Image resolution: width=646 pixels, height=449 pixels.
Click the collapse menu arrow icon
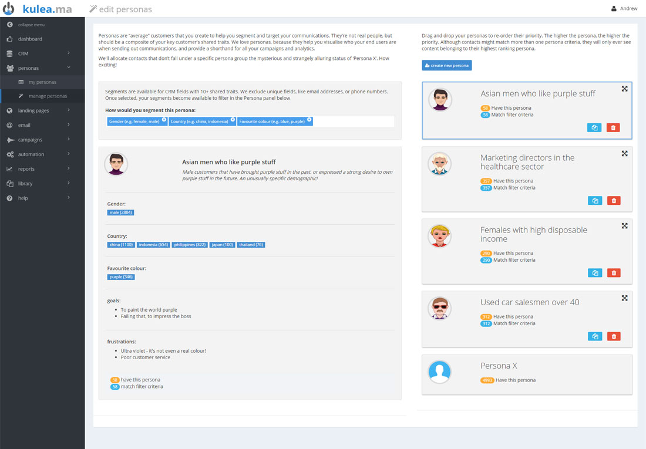coord(10,25)
